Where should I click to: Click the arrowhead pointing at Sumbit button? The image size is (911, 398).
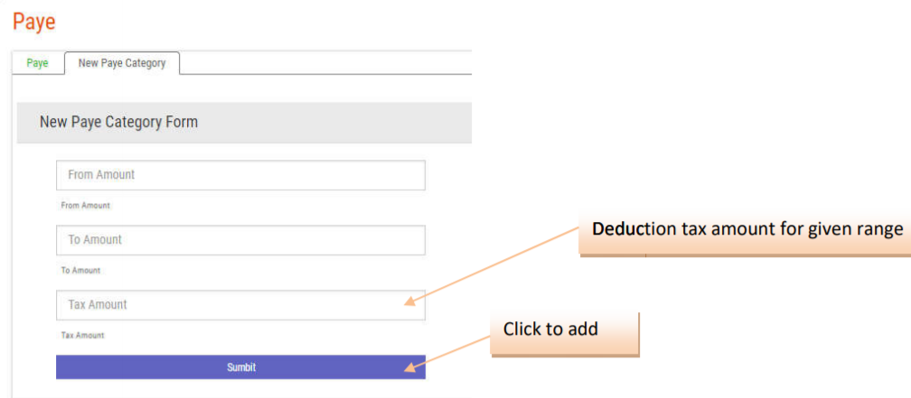click(411, 366)
